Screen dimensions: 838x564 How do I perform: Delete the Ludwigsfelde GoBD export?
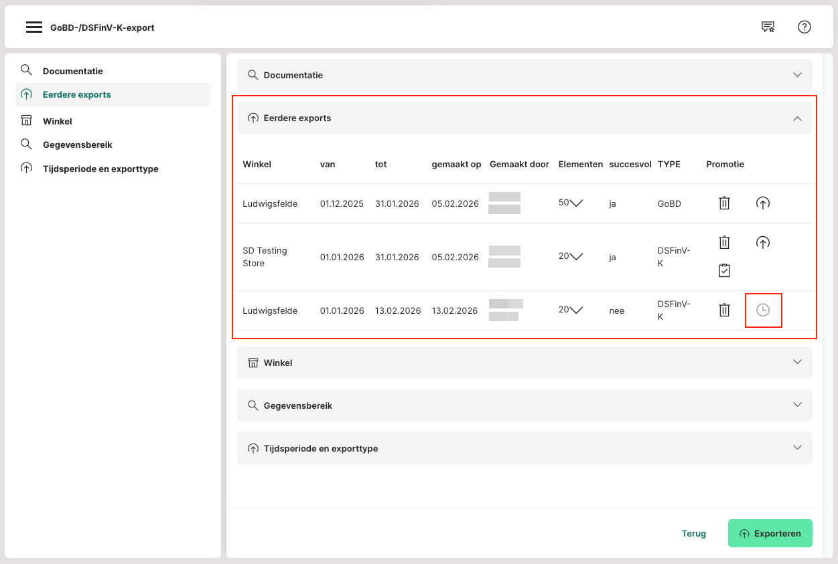pos(724,203)
